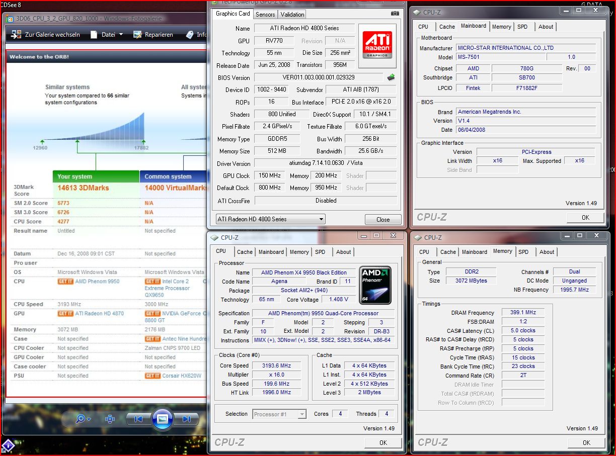This screenshot has width=616, height=456.
Task: Start the slideshow with the round blue button
Action: pyautogui.click(x=162, y=418)
